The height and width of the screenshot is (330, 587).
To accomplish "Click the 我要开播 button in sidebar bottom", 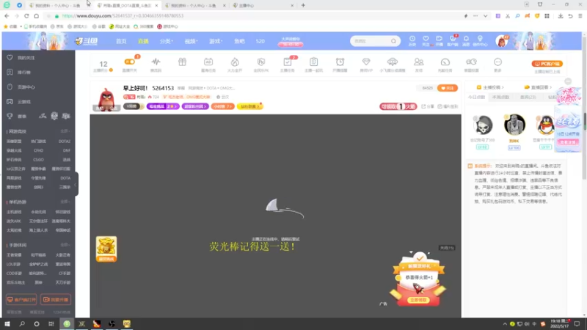I will [56, 300].
